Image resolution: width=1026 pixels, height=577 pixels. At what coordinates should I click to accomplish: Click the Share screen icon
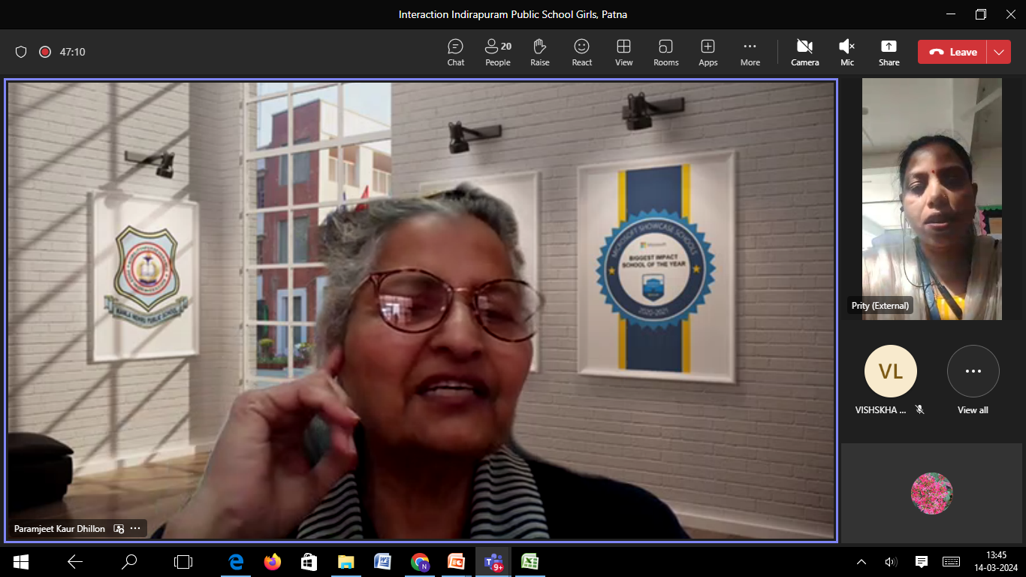889,52
